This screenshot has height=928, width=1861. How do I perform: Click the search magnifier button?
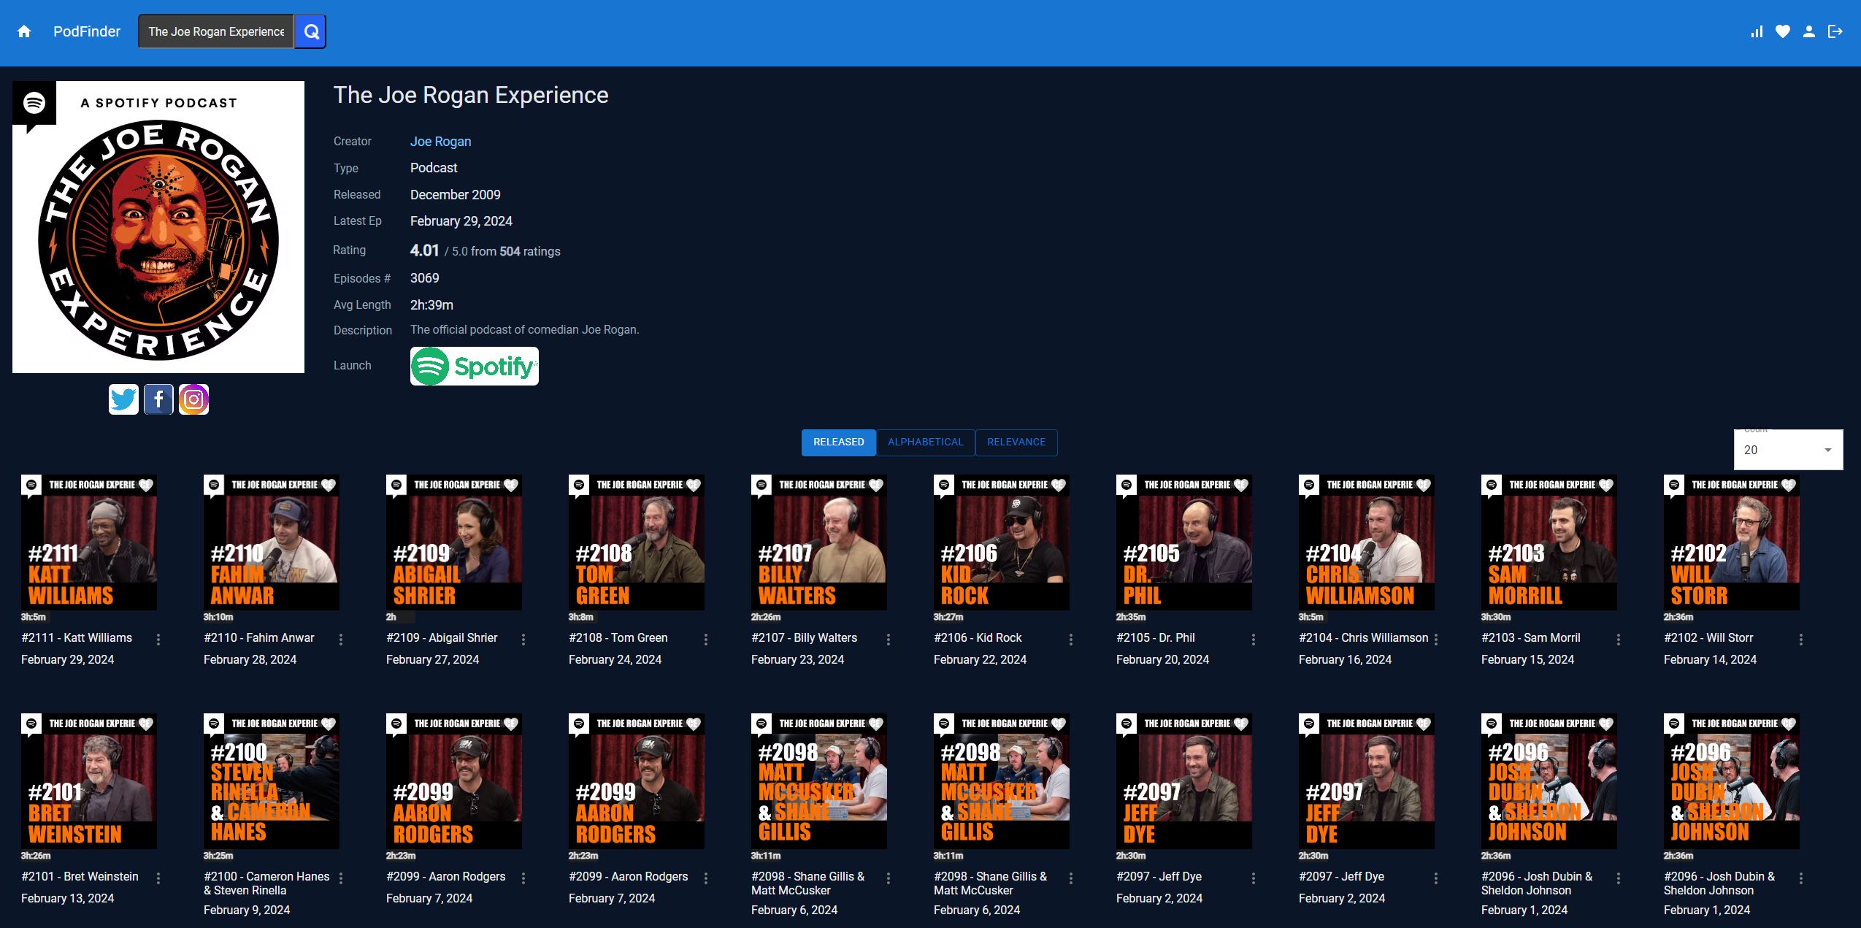click(x=311, y=31)
